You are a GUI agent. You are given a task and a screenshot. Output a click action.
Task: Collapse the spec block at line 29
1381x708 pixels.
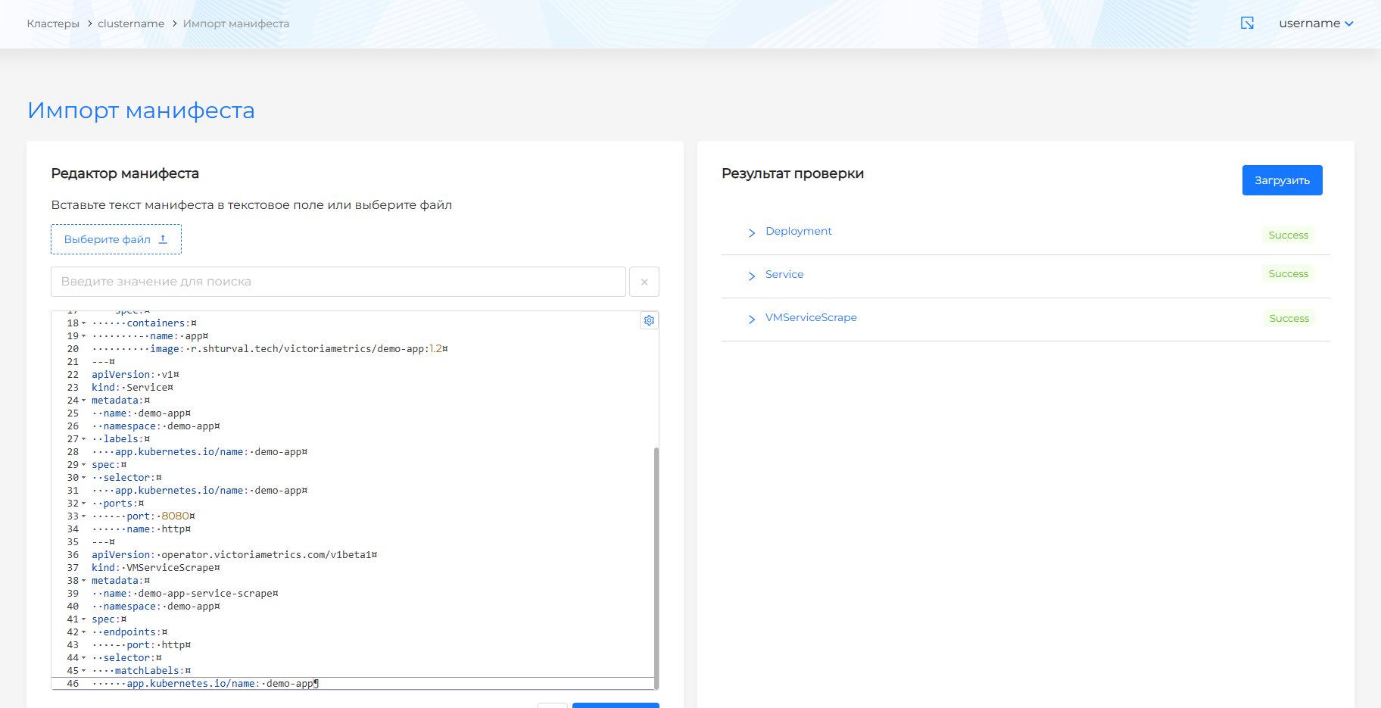pyautogui.click(x=84, y=465)
